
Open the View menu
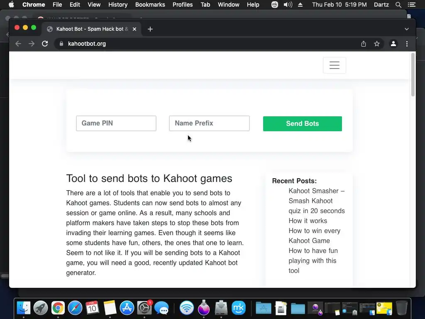pyautogui.click(x=94, y=5)
